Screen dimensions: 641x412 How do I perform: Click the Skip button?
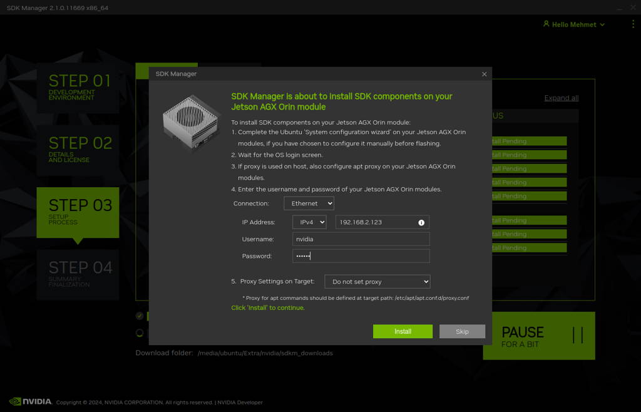(x=462, y=331)
